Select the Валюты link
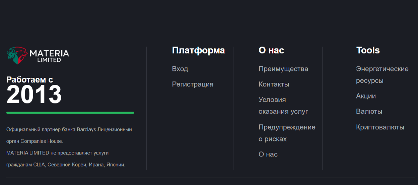 tap(369, 111)
